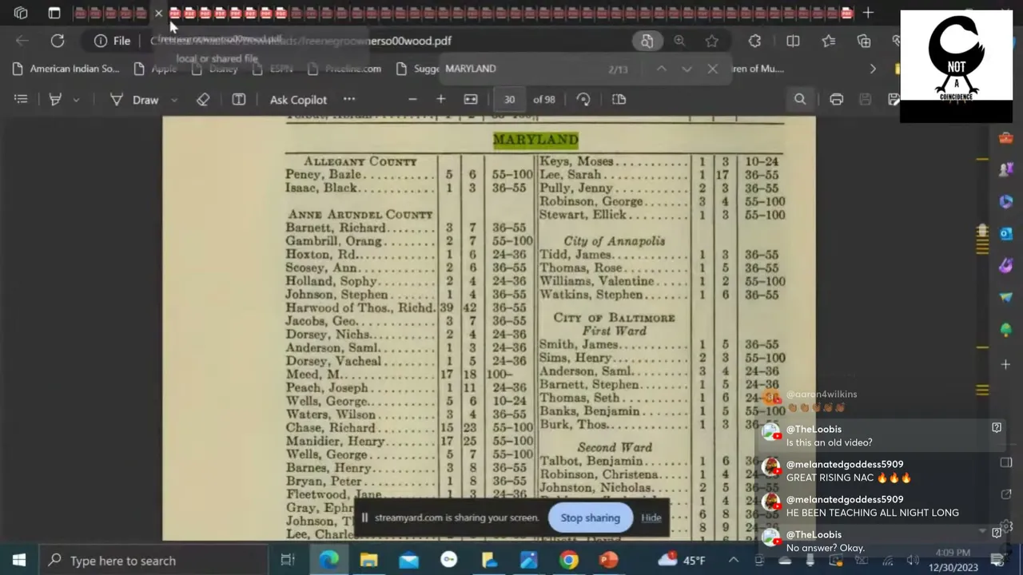Zoom in with the plus button
Screen dimensions: 1023x575
point(440,99)
